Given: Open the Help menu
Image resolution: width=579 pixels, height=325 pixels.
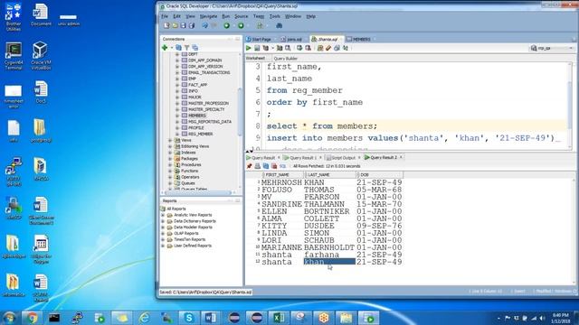Looking at the screenshot, I should (x=311, y=16).
